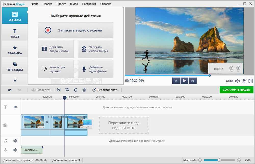Click Записать видео с экрана button

[75, 30]
